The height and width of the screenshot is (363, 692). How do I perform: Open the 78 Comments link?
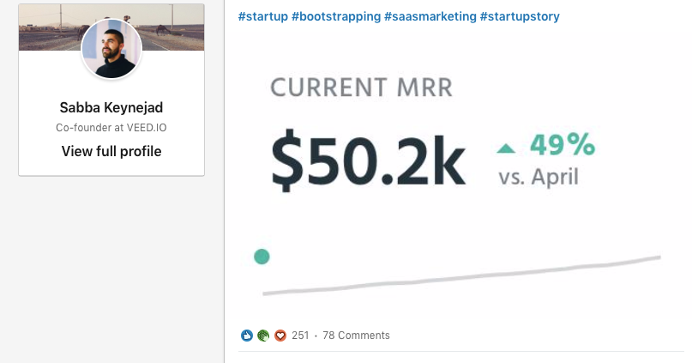tap(356, 336)
